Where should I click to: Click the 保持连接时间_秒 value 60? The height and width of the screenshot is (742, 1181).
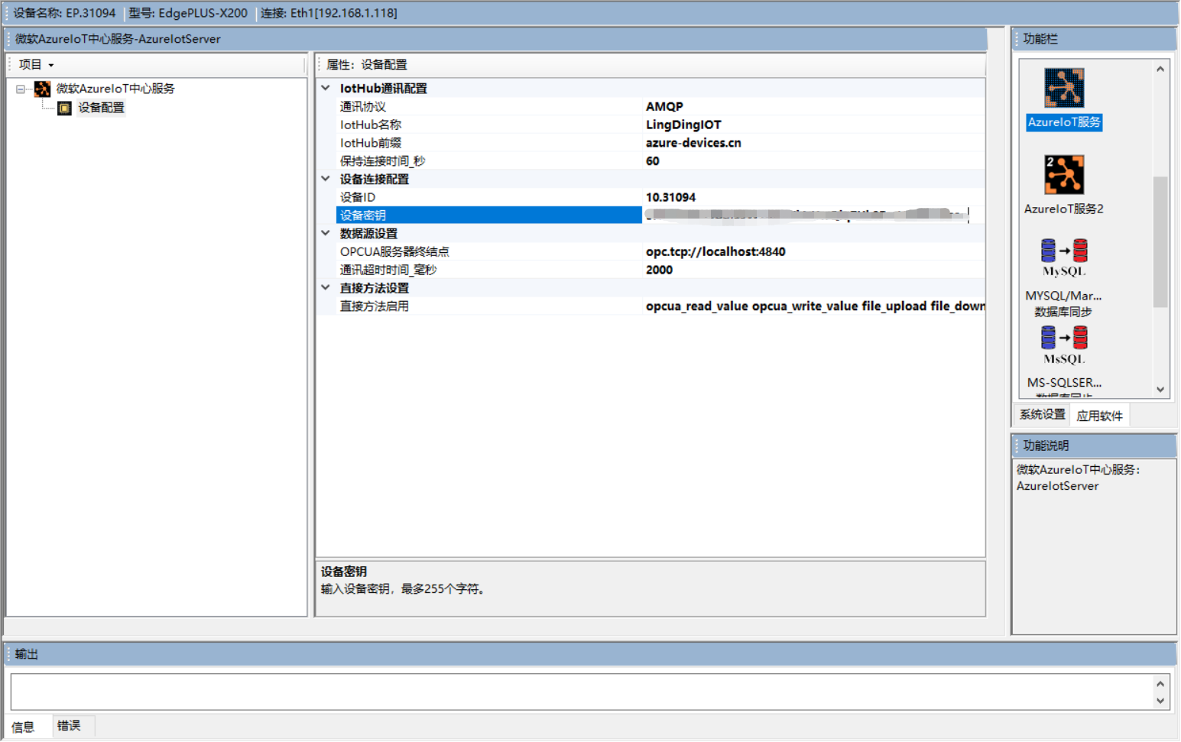click(x=652, y=161)
